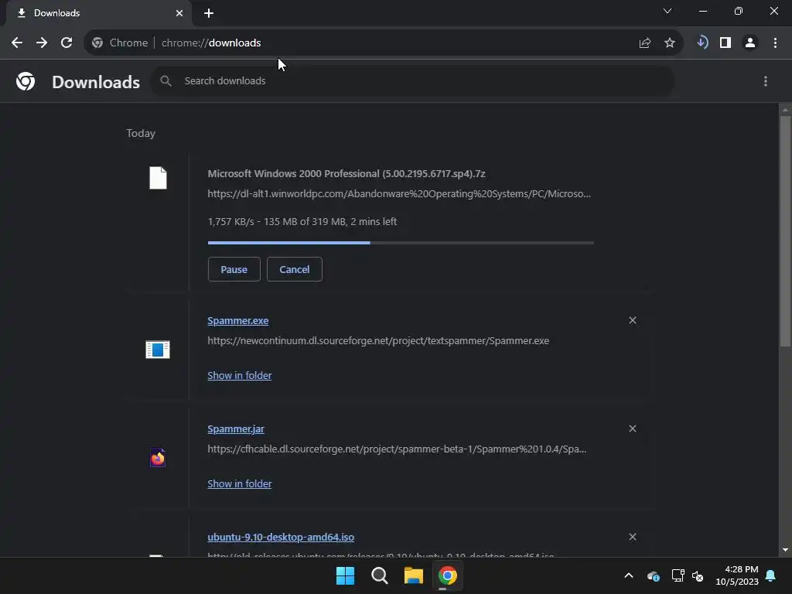
Task: Click the OneDrive cloud tray icon
Action: pyautogui.click(x=653, y=575)
